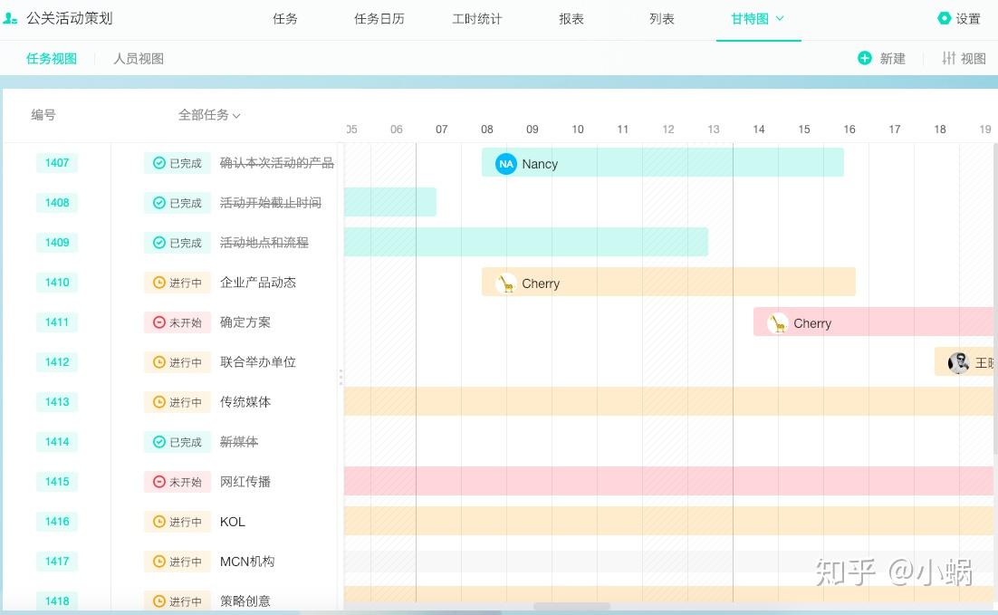Click the vertical dots panel divider handle
The image size is (998, 615).
(x=341, y=376)
